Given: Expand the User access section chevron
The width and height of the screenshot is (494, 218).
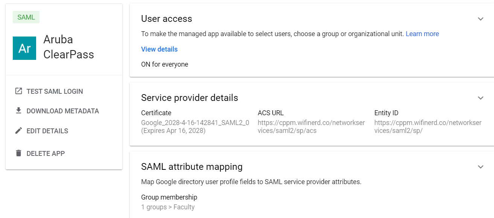Looking at the screenshot, I should (x=480, y=19).
